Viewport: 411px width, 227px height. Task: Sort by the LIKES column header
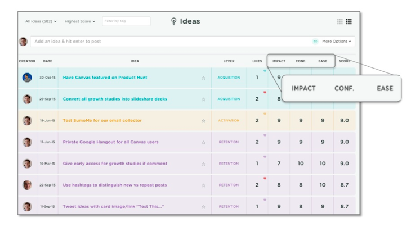pos(257,61)
